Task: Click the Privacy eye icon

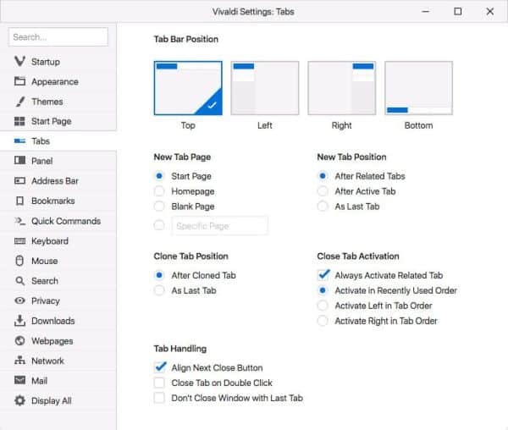Action: [x=19, y=300]
